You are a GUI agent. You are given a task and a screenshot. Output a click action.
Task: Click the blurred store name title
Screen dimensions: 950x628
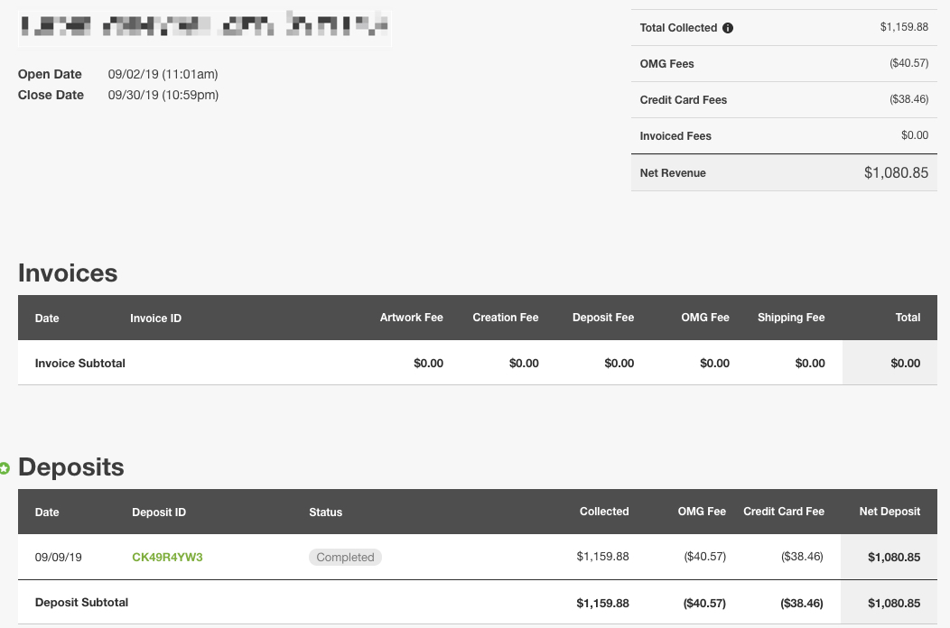[x=205, y=27]
